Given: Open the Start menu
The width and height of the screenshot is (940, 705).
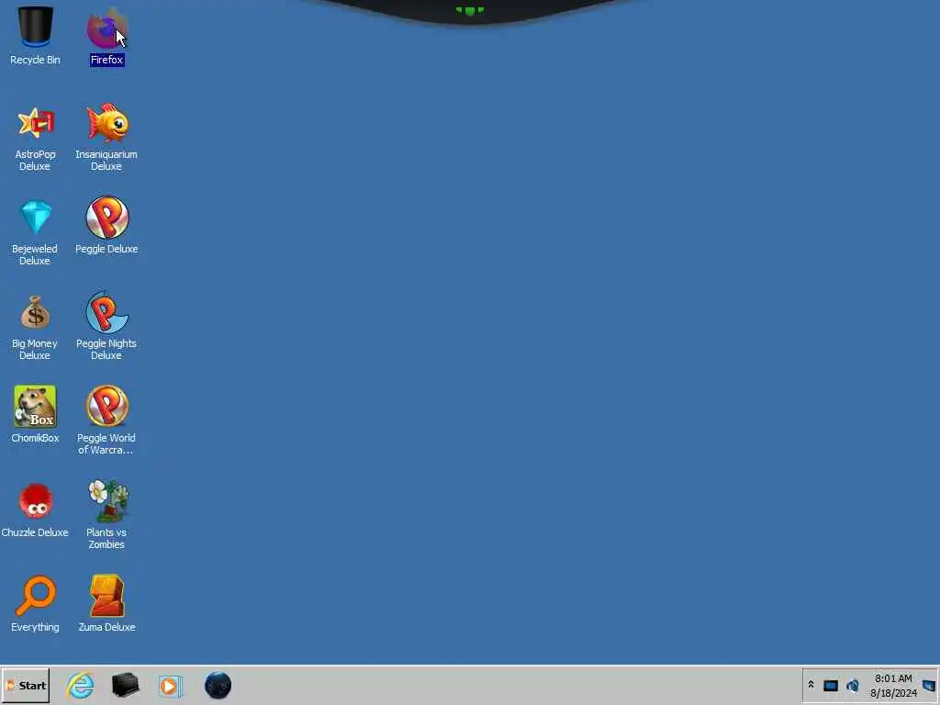Looking at the screenshot, I should click(26, 685).
